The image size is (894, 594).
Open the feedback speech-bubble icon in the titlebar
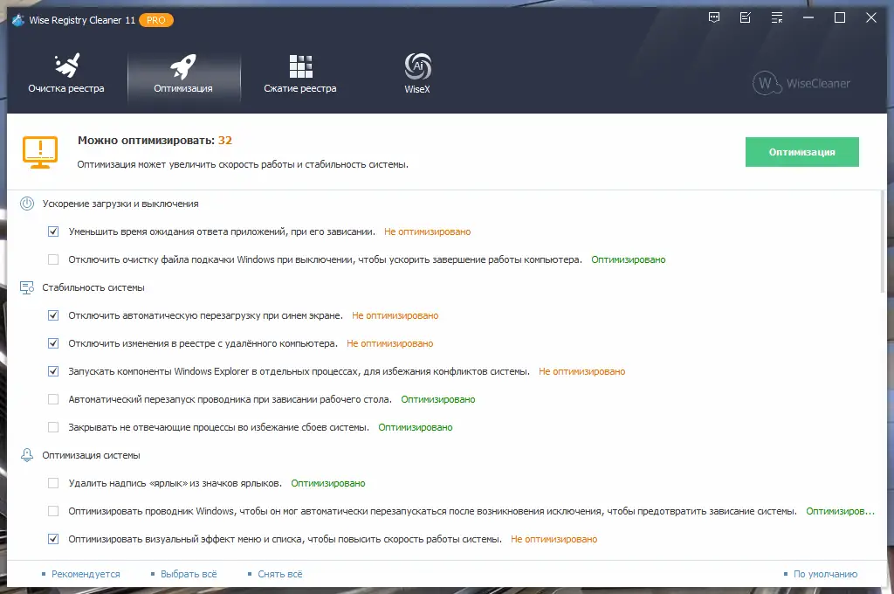[x=713, y=17]
